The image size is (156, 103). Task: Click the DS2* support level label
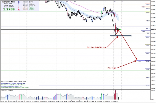(x=148, y=37)
